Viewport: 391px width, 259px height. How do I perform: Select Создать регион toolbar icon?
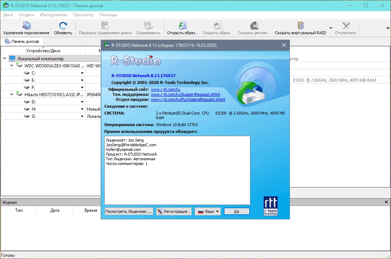tap(254, 28)
